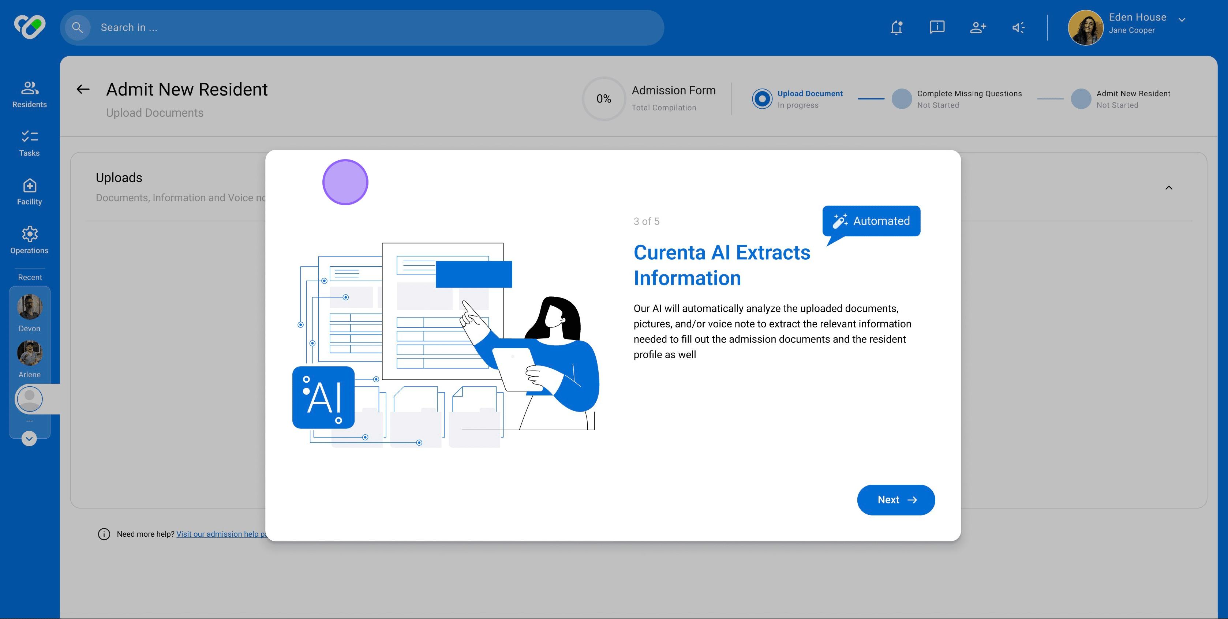Viewport: 1228px width, 619px height.
Task: Click the 'Admit New Resident' page title
Action: tap(187, 89)
